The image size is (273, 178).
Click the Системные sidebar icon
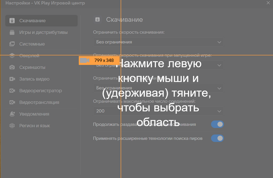tap(12, 44)
